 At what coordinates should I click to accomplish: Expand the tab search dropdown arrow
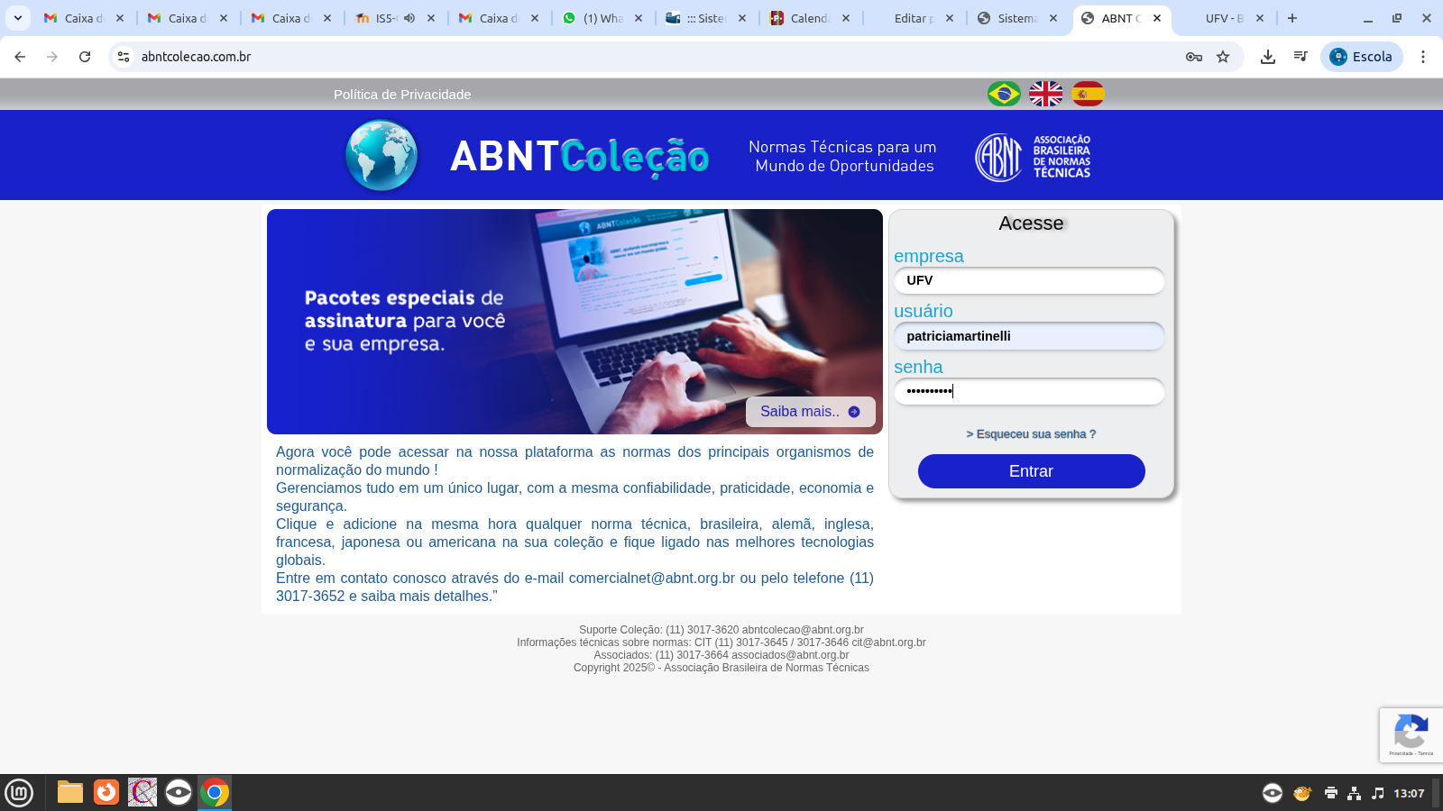(17, 18)
